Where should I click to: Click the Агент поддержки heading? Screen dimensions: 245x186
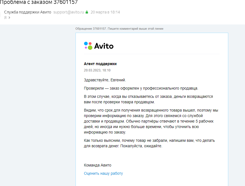(x=100, y=64)
